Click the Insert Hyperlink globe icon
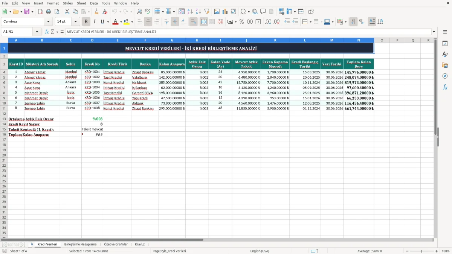 pos(255,12)
